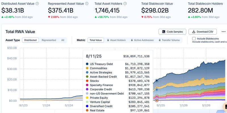Click the info icon next to Represented Asset Value
Image resolution: width=227 pixels, height=113 pixels.
(87, 4)
